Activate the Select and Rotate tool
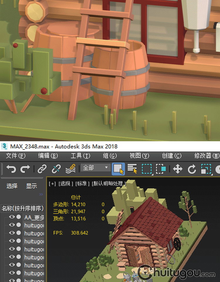The image size is (220, 282). coord(192,169)
